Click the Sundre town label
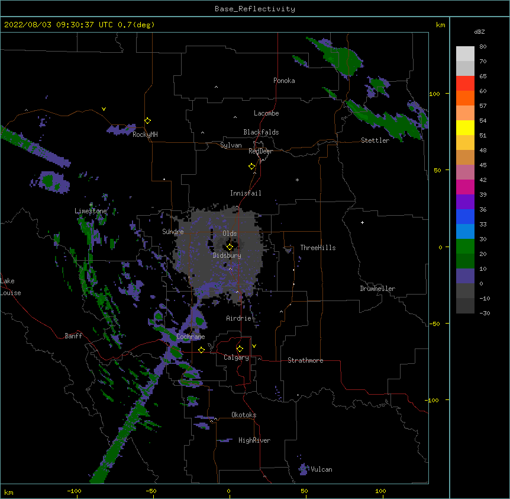 point(173,232)
